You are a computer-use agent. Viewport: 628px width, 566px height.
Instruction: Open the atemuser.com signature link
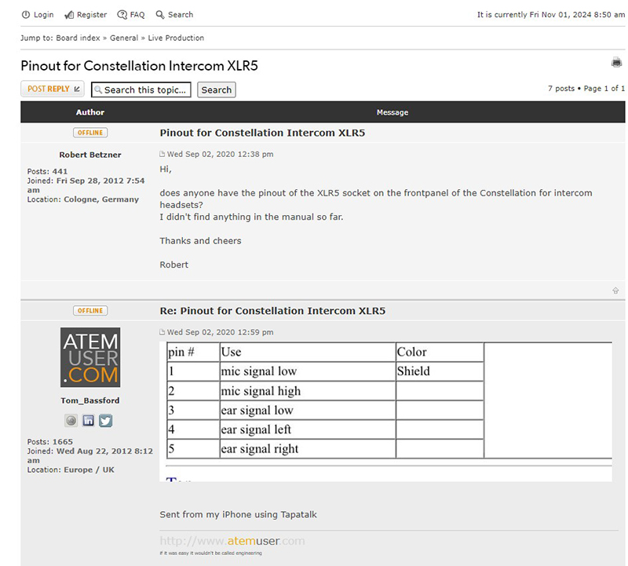[232, 541]
